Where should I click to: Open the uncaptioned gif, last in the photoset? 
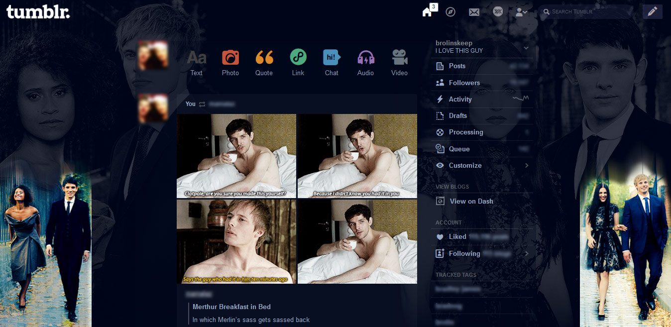pos(357,242)
